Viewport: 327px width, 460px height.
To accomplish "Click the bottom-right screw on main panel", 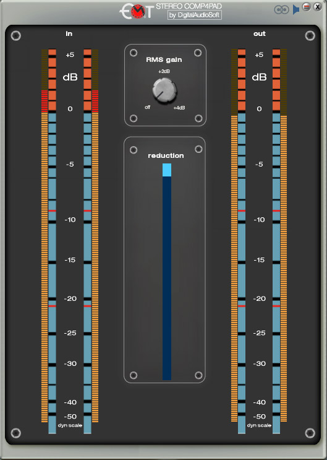I will pyautogui.click(x=310, y=433).
